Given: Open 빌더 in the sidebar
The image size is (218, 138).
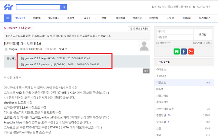Looking at the screenshot, I should (159, 135).
